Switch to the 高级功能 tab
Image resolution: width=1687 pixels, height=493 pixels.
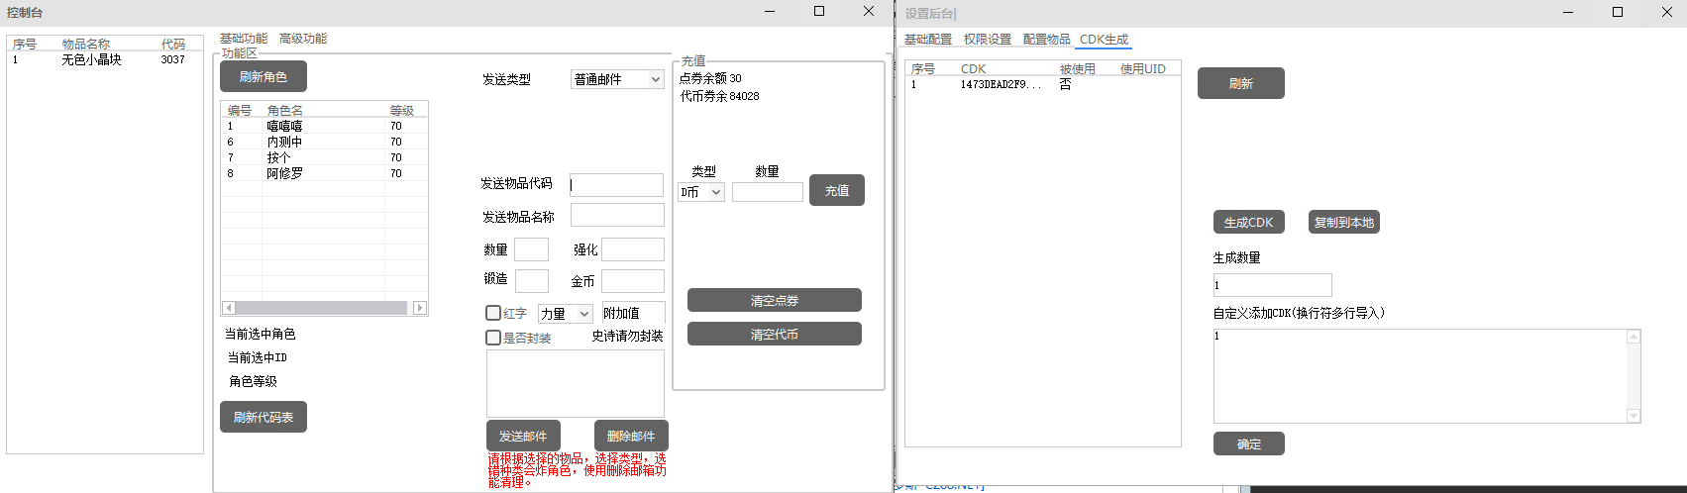pos(303,39)
